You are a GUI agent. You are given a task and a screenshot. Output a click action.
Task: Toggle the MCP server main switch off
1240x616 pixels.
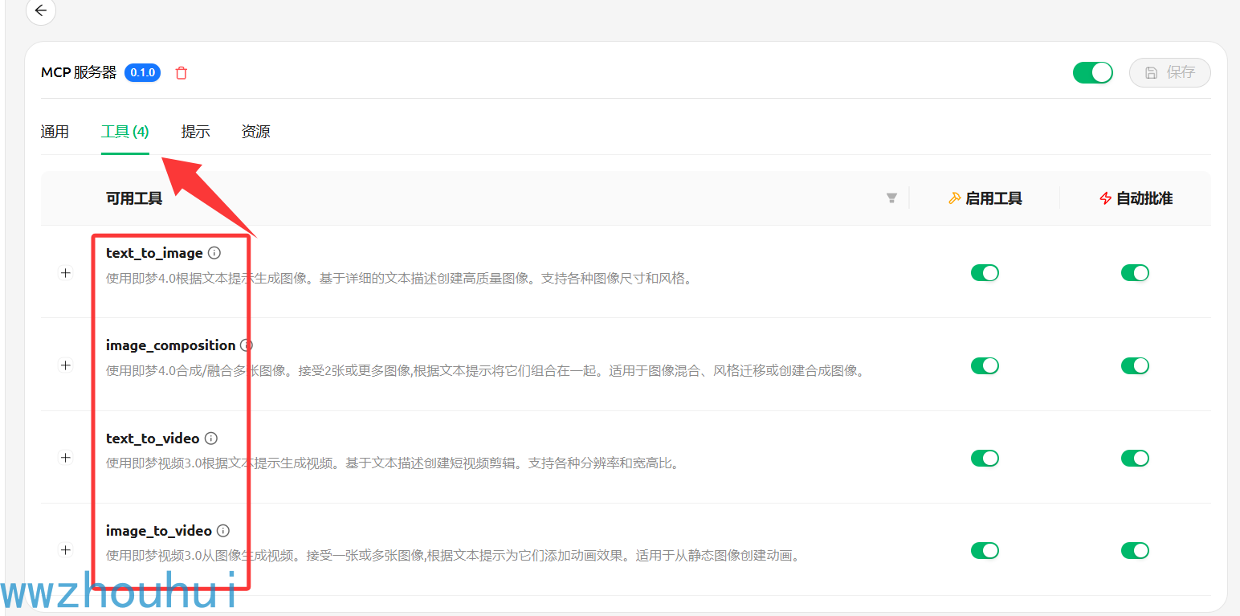click(x=1093, y=72)
